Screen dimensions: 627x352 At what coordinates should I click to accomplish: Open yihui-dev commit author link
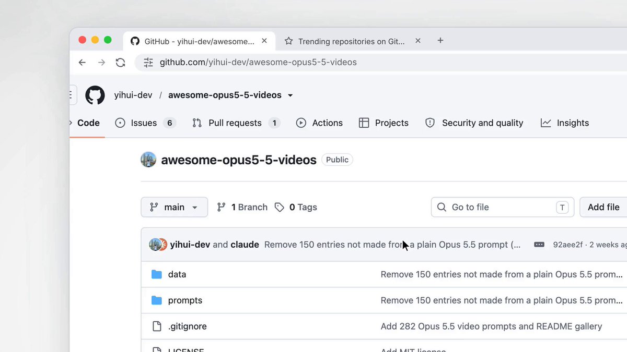point(190,245)
